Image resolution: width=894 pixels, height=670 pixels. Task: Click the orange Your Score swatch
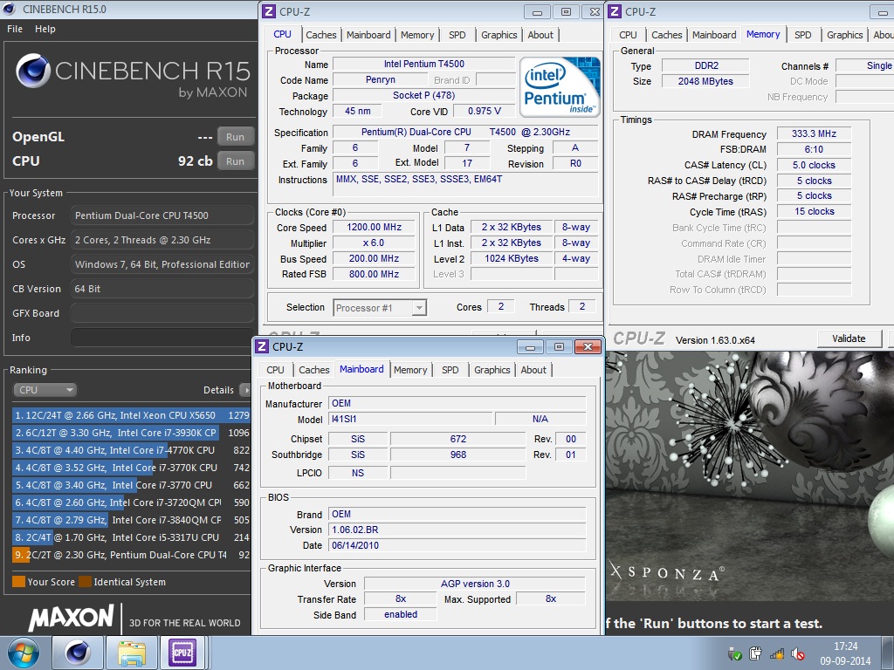[x=19, y=582]
